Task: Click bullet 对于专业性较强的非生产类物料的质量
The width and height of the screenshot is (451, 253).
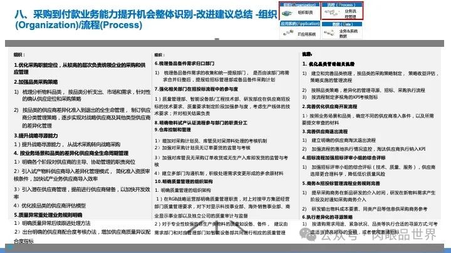Action: 221,229
